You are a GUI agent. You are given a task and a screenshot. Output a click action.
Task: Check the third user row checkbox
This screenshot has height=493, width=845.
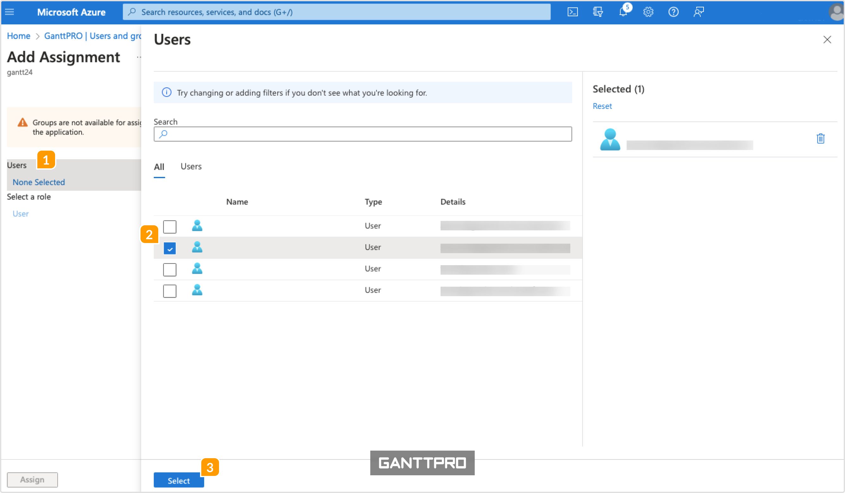pos(170,270)
